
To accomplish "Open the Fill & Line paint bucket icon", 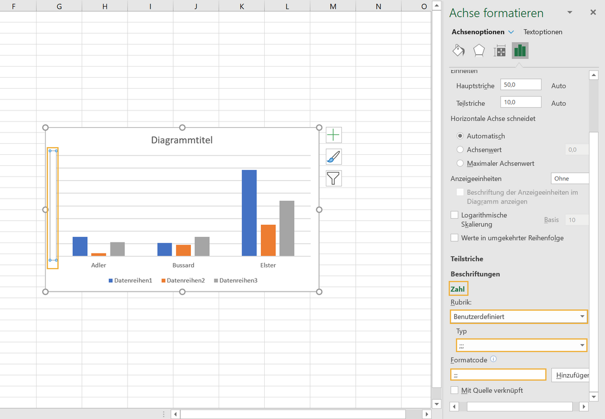I will click(x=458, y=51).
